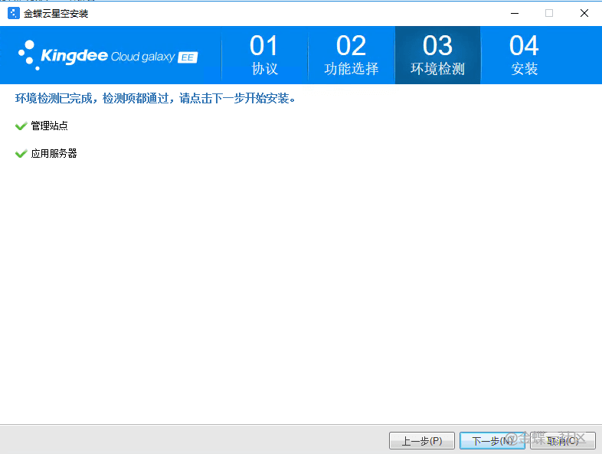
Task: Click the Kingdee Cloud galaxy logo
Action: (108, 56)
